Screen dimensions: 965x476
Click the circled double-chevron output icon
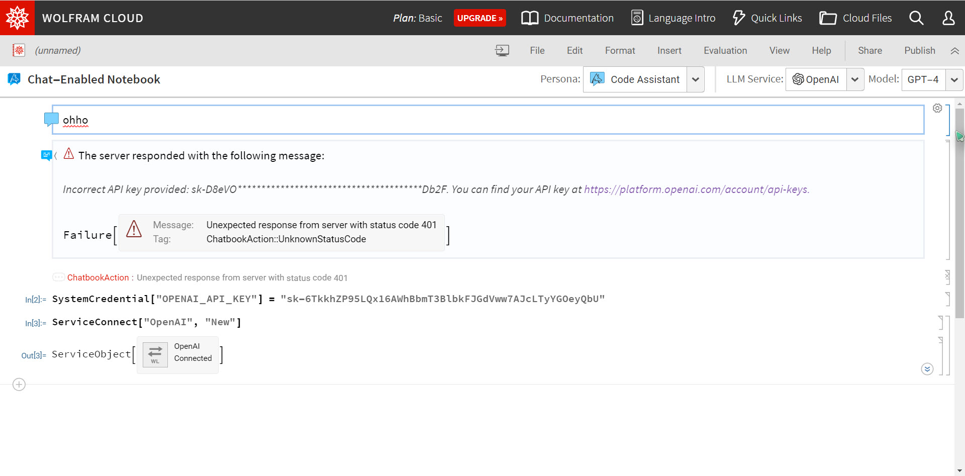(x=927, y=369)
